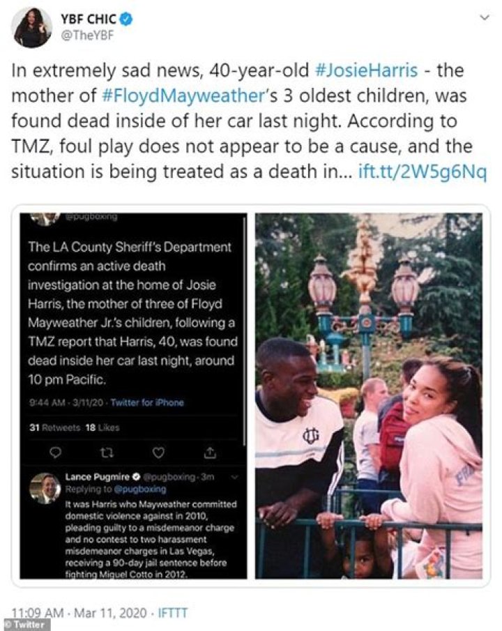Click the reply bubble icon on the embedded tweet
Image resolution: width=502 pixels, height=631 pixels.
pyautogui.click(x=56, y=452)
